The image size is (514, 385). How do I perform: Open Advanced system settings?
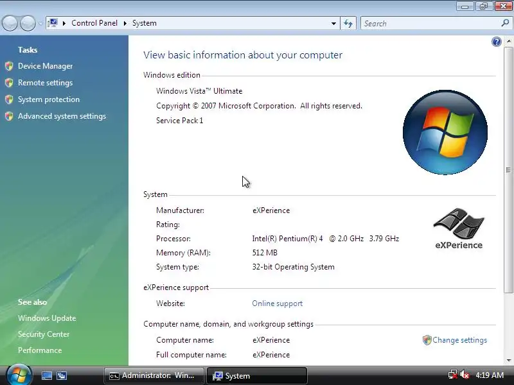tap(62, 116)
